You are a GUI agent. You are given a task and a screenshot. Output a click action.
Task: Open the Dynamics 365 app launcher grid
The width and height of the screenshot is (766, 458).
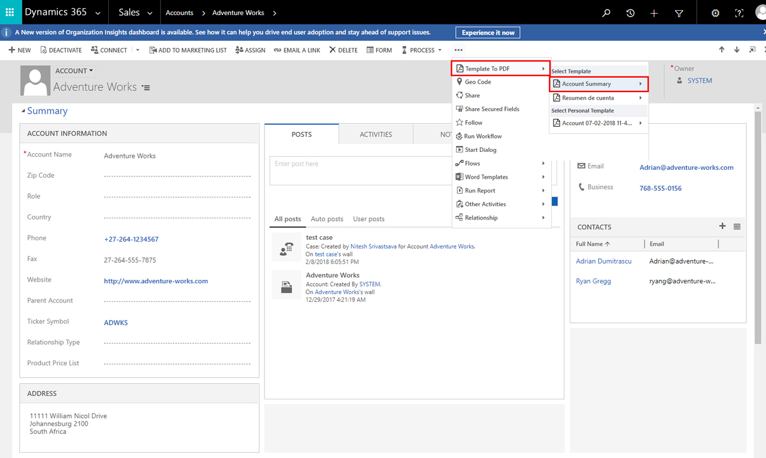click(10, 13)
